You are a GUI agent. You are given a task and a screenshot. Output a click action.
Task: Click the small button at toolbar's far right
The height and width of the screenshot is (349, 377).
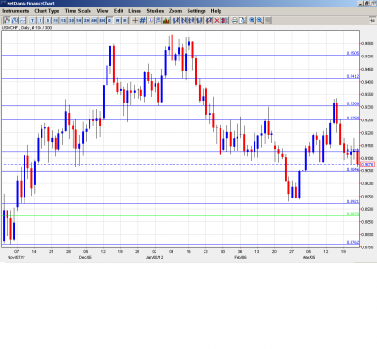pyautogui.click(x=372, y=21)
